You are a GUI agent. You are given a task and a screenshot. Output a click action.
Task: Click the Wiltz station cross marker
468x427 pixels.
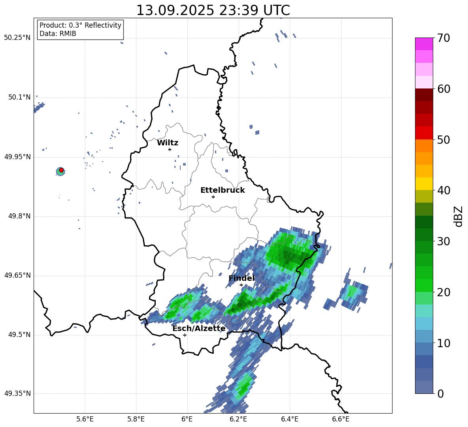(x=170, y=149)
